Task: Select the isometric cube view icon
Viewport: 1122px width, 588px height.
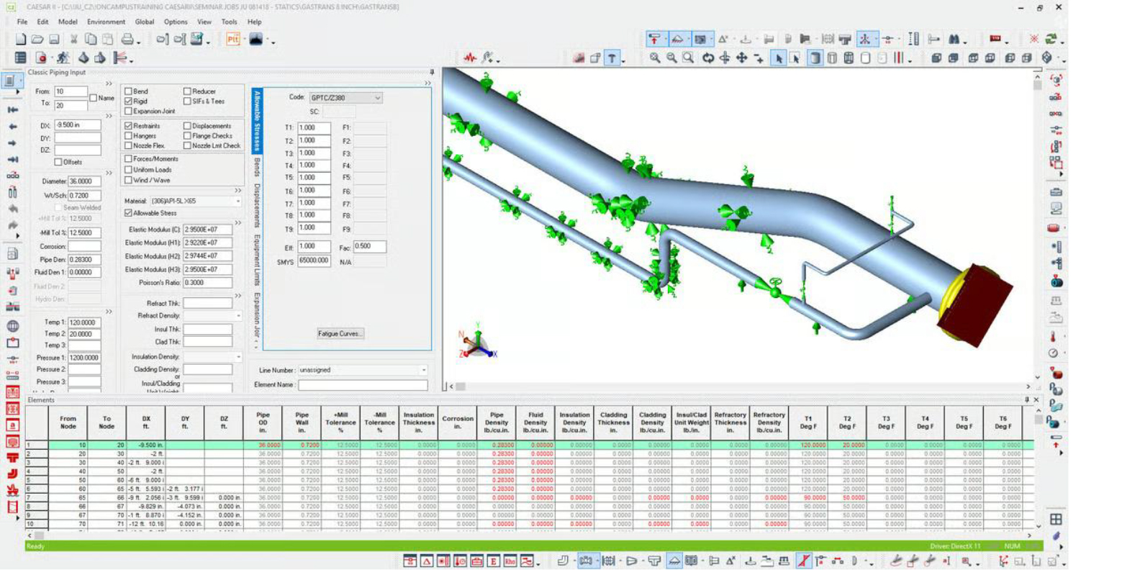Action: pyautogui.click(x=1047, y=58)
